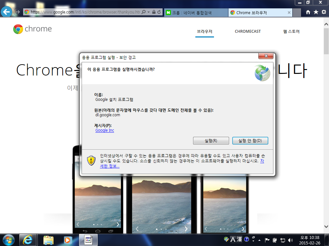The image size is (329, 246).
Task: Click the Internet Explorer taskbar icon
Action: tap(28, 240)
